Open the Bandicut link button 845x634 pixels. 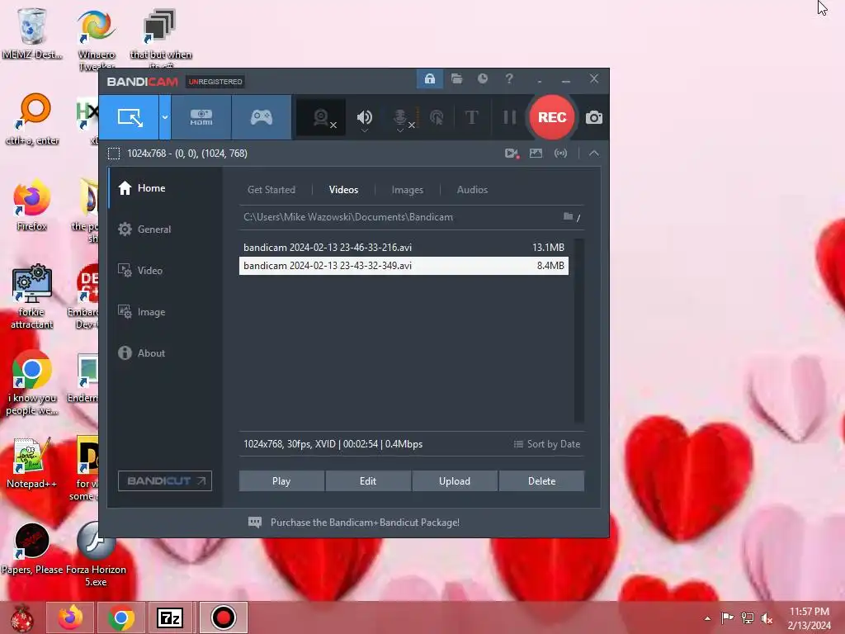pyautogui.click(x=165, y=481)
